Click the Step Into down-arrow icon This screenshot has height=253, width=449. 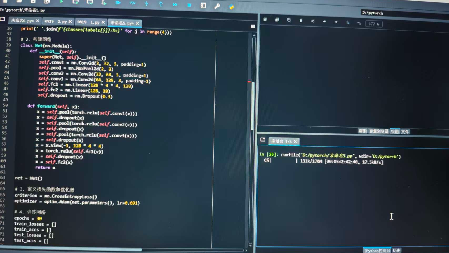tap(147, 4)
